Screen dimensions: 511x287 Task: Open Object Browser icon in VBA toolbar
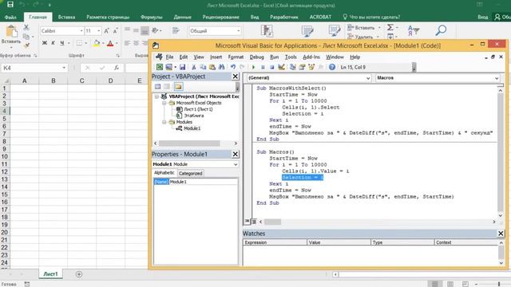coord(311,67)
